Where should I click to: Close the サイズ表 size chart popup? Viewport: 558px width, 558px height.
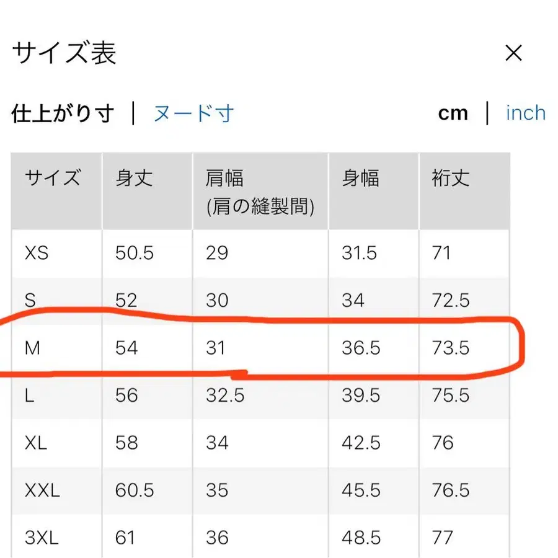tap(514, 54)
